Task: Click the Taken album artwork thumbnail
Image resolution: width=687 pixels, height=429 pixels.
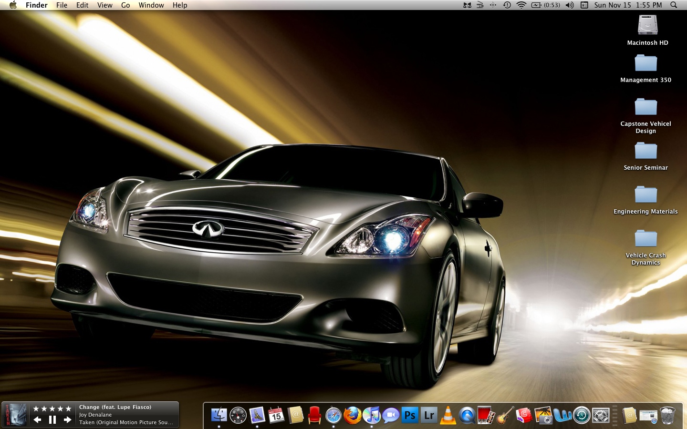Action: (x=15, y=415)
